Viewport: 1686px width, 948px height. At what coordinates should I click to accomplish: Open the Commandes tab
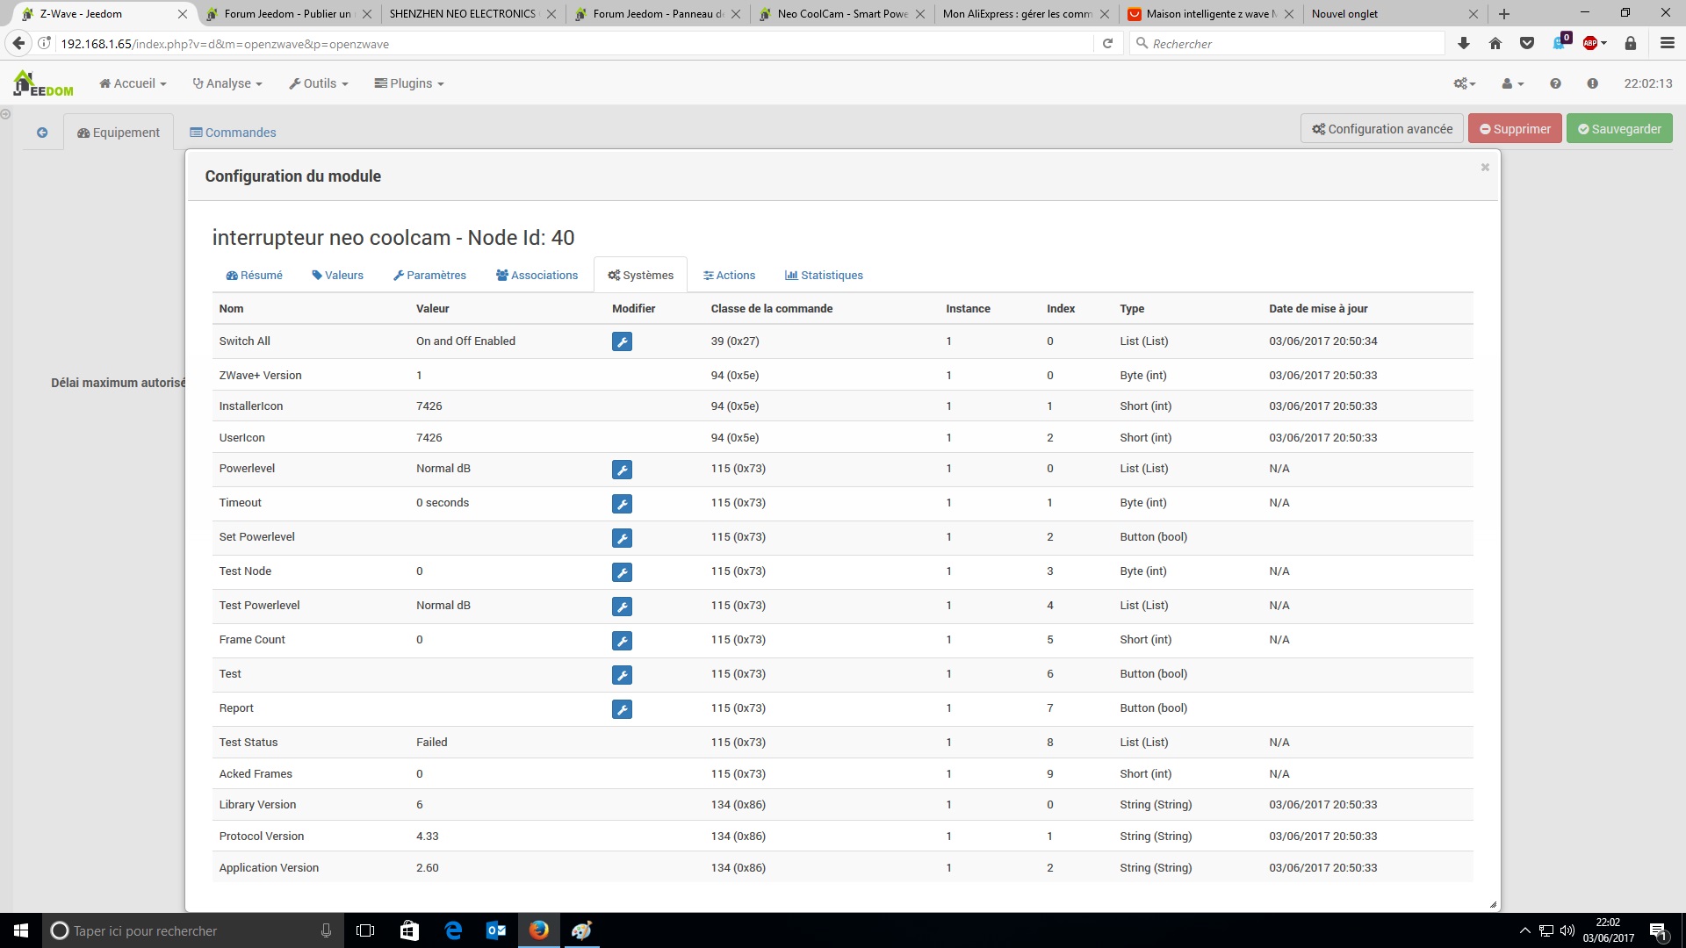pos(234,133)
